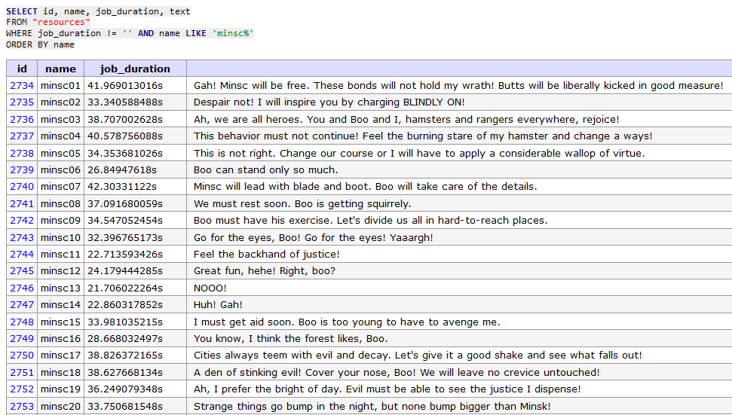Open record id 2739 link
The width and height of the screenshot is (732, 415).
click(x=22, y=170)
